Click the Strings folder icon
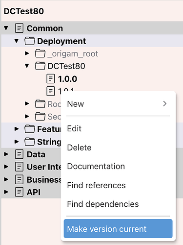The height and width of the screenshot is (245, 183). coord(30,142)
